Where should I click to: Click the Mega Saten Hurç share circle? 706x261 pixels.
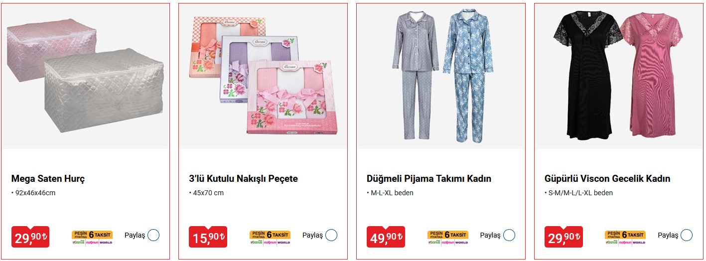coord(153,235)
